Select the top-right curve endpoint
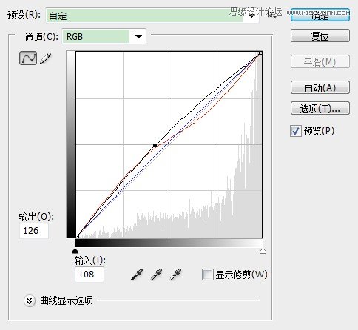The height and width of the screenshot is (330, 358). (x=260, y=53)
